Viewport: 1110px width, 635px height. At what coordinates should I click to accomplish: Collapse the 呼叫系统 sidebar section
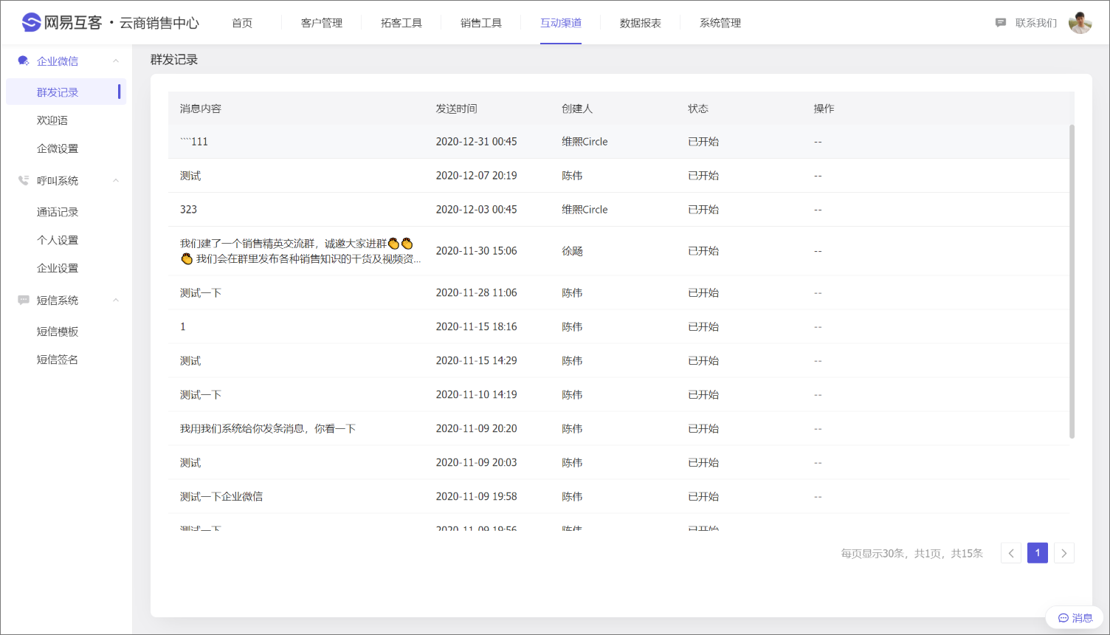[x=116, y=181]
